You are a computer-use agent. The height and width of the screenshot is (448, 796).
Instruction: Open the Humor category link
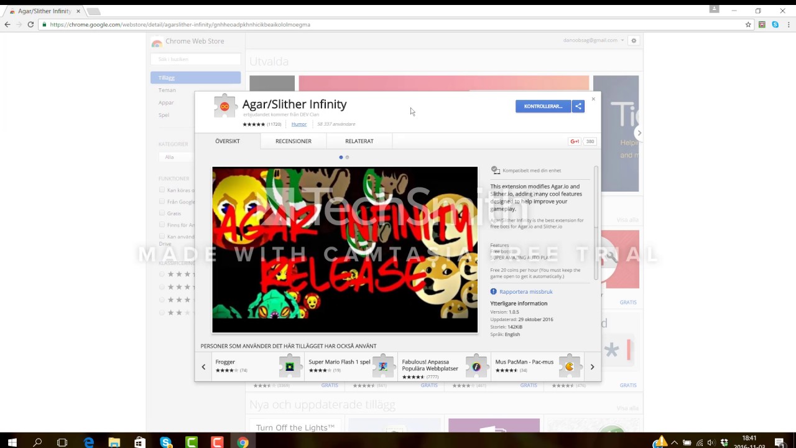click(x=299, y=124)
